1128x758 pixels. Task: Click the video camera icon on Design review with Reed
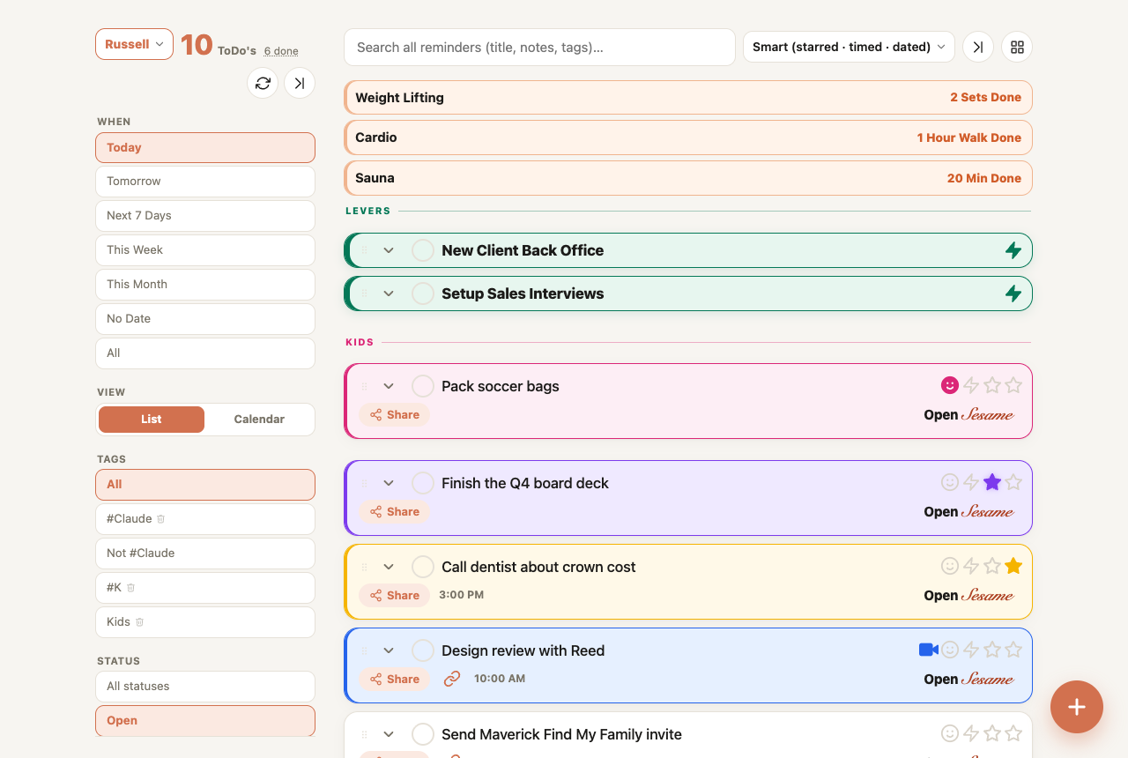click(x=928, y=650)
